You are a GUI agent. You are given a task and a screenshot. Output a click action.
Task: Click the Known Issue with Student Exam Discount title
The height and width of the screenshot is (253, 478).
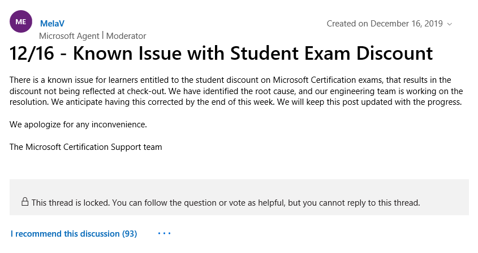(221, 54)
